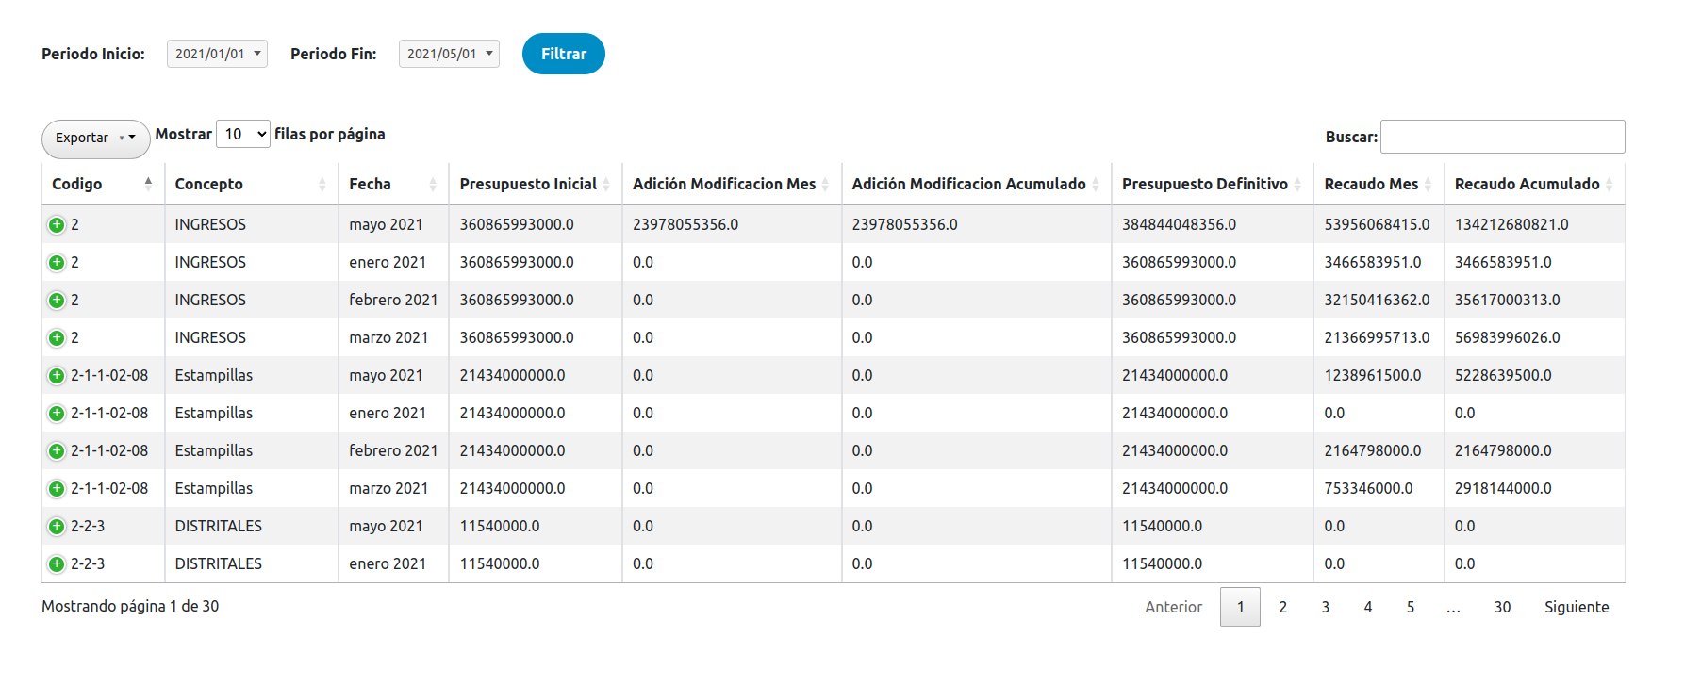Image resolution: width=1701 pixels, height=685 pixels.
Task: Expand row INGRESOS mayo 2021 details
Action: (57, 225)
